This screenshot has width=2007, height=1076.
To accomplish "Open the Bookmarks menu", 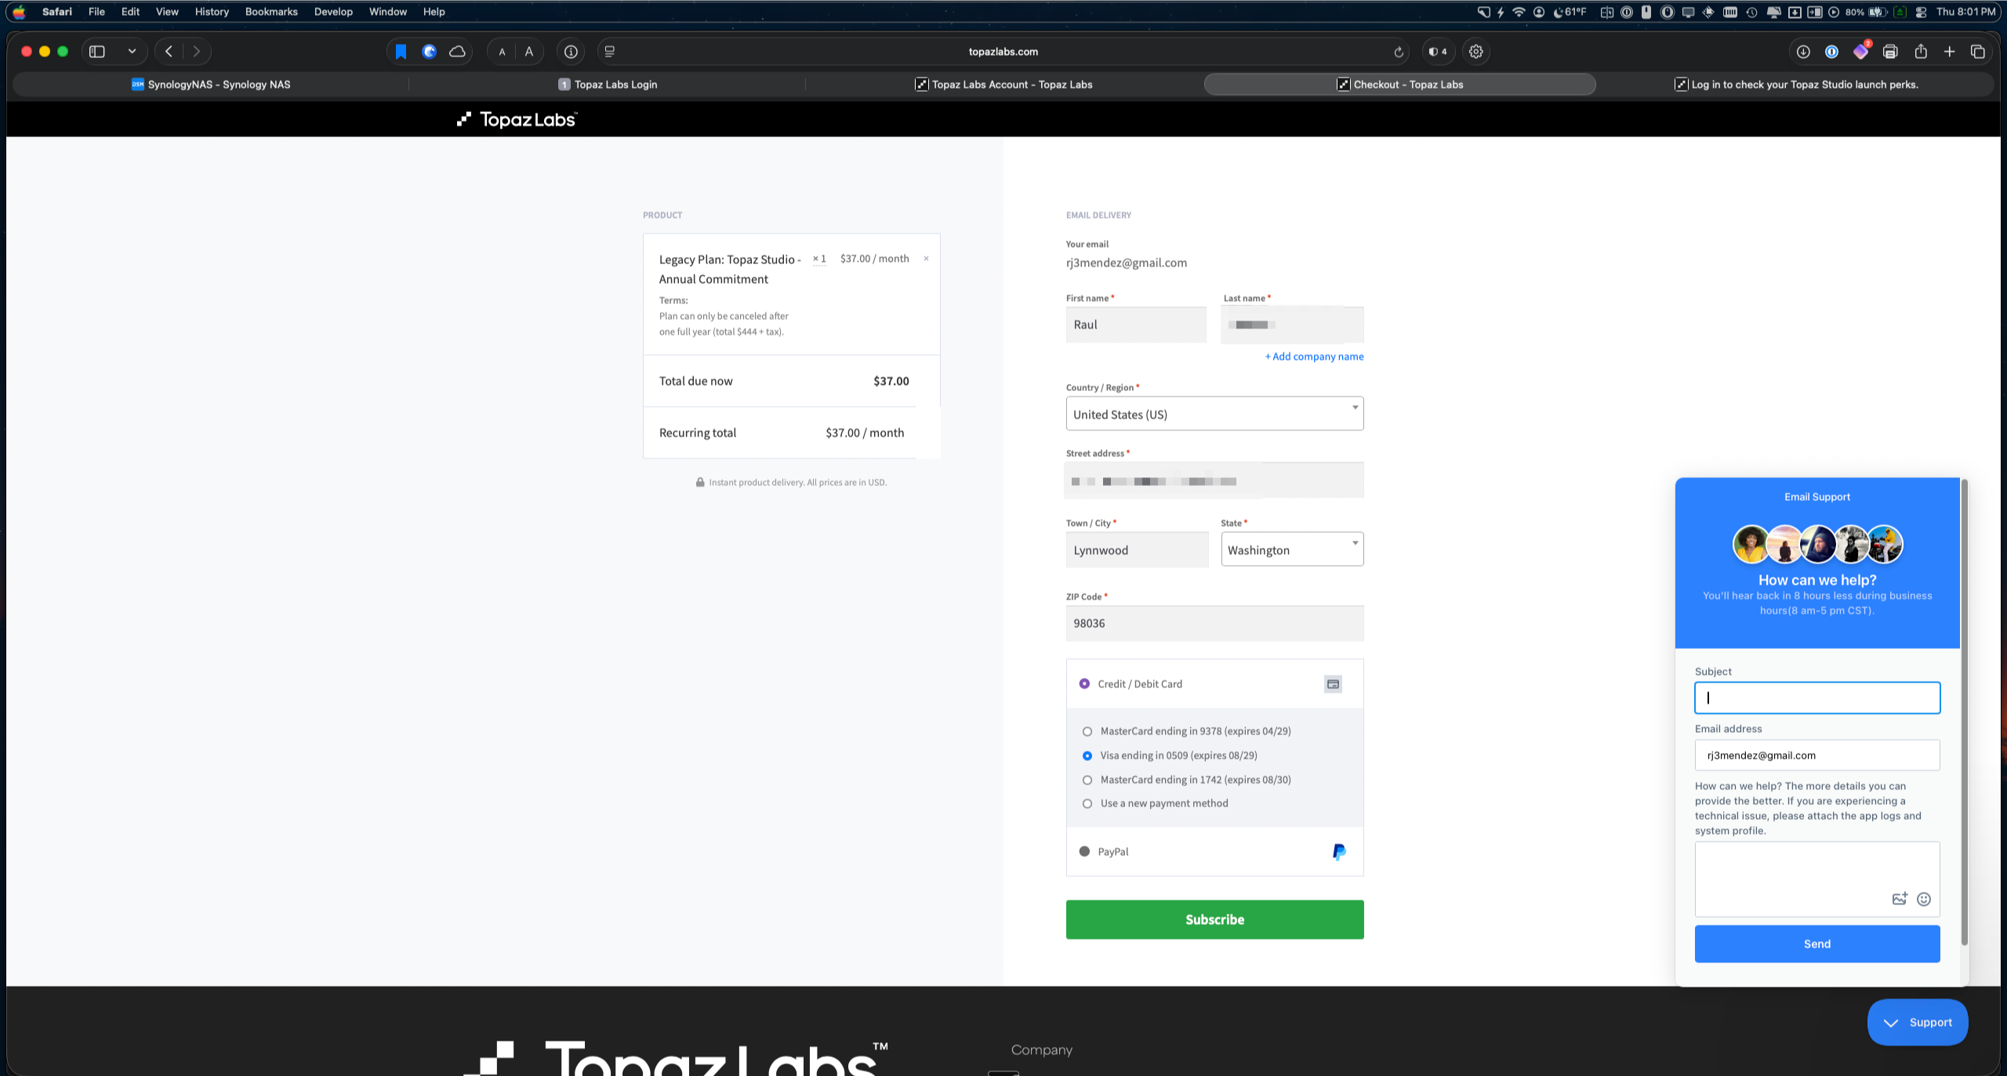I will click(x=270, y=12).
